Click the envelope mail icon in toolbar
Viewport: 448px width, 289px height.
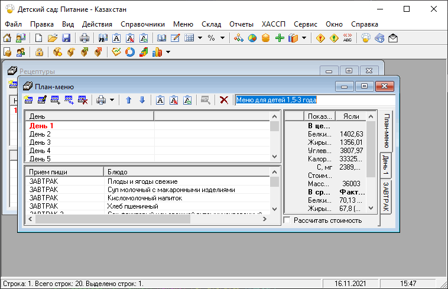click(392, 38)
